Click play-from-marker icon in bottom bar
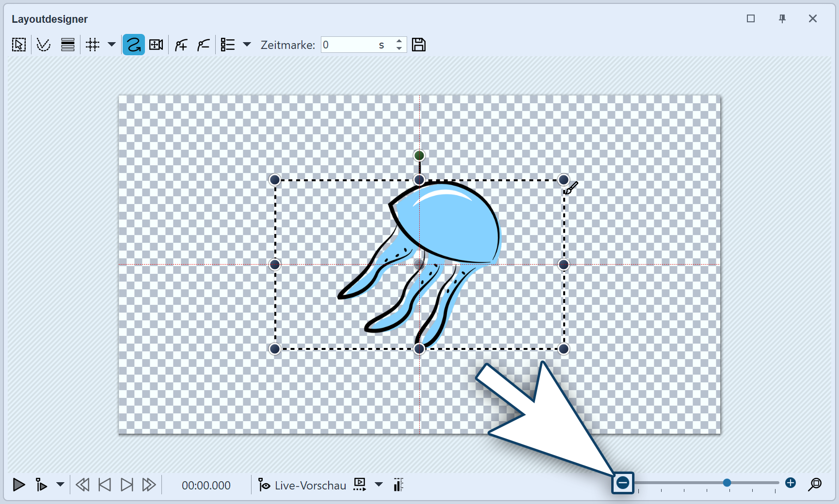The height and width of the screenshot is (504, 839). [42, 485]
